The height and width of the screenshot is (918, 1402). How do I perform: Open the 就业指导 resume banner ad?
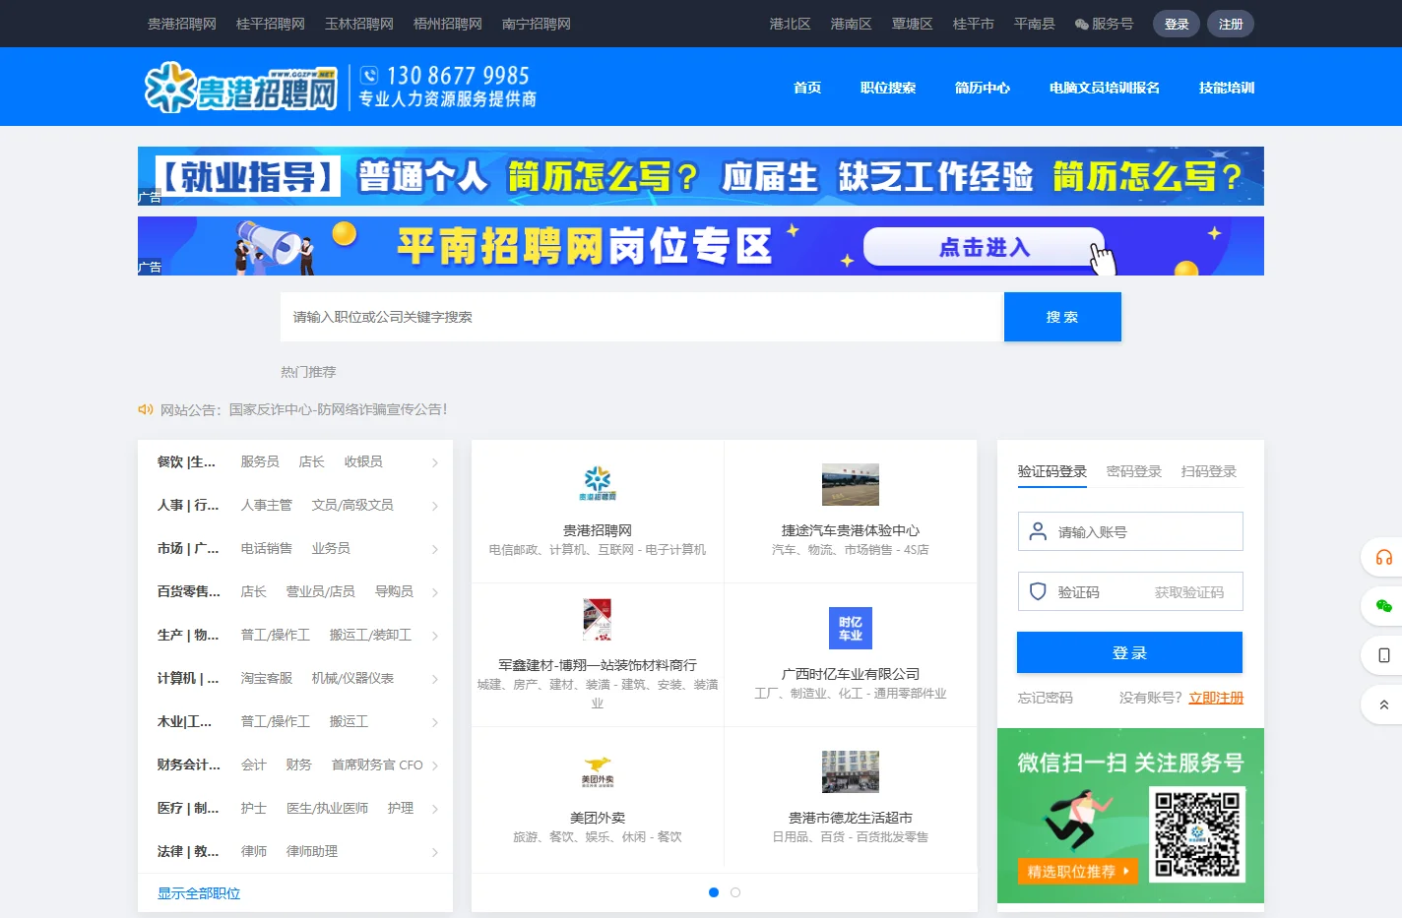pyautogui.click(x=701, y=176)
